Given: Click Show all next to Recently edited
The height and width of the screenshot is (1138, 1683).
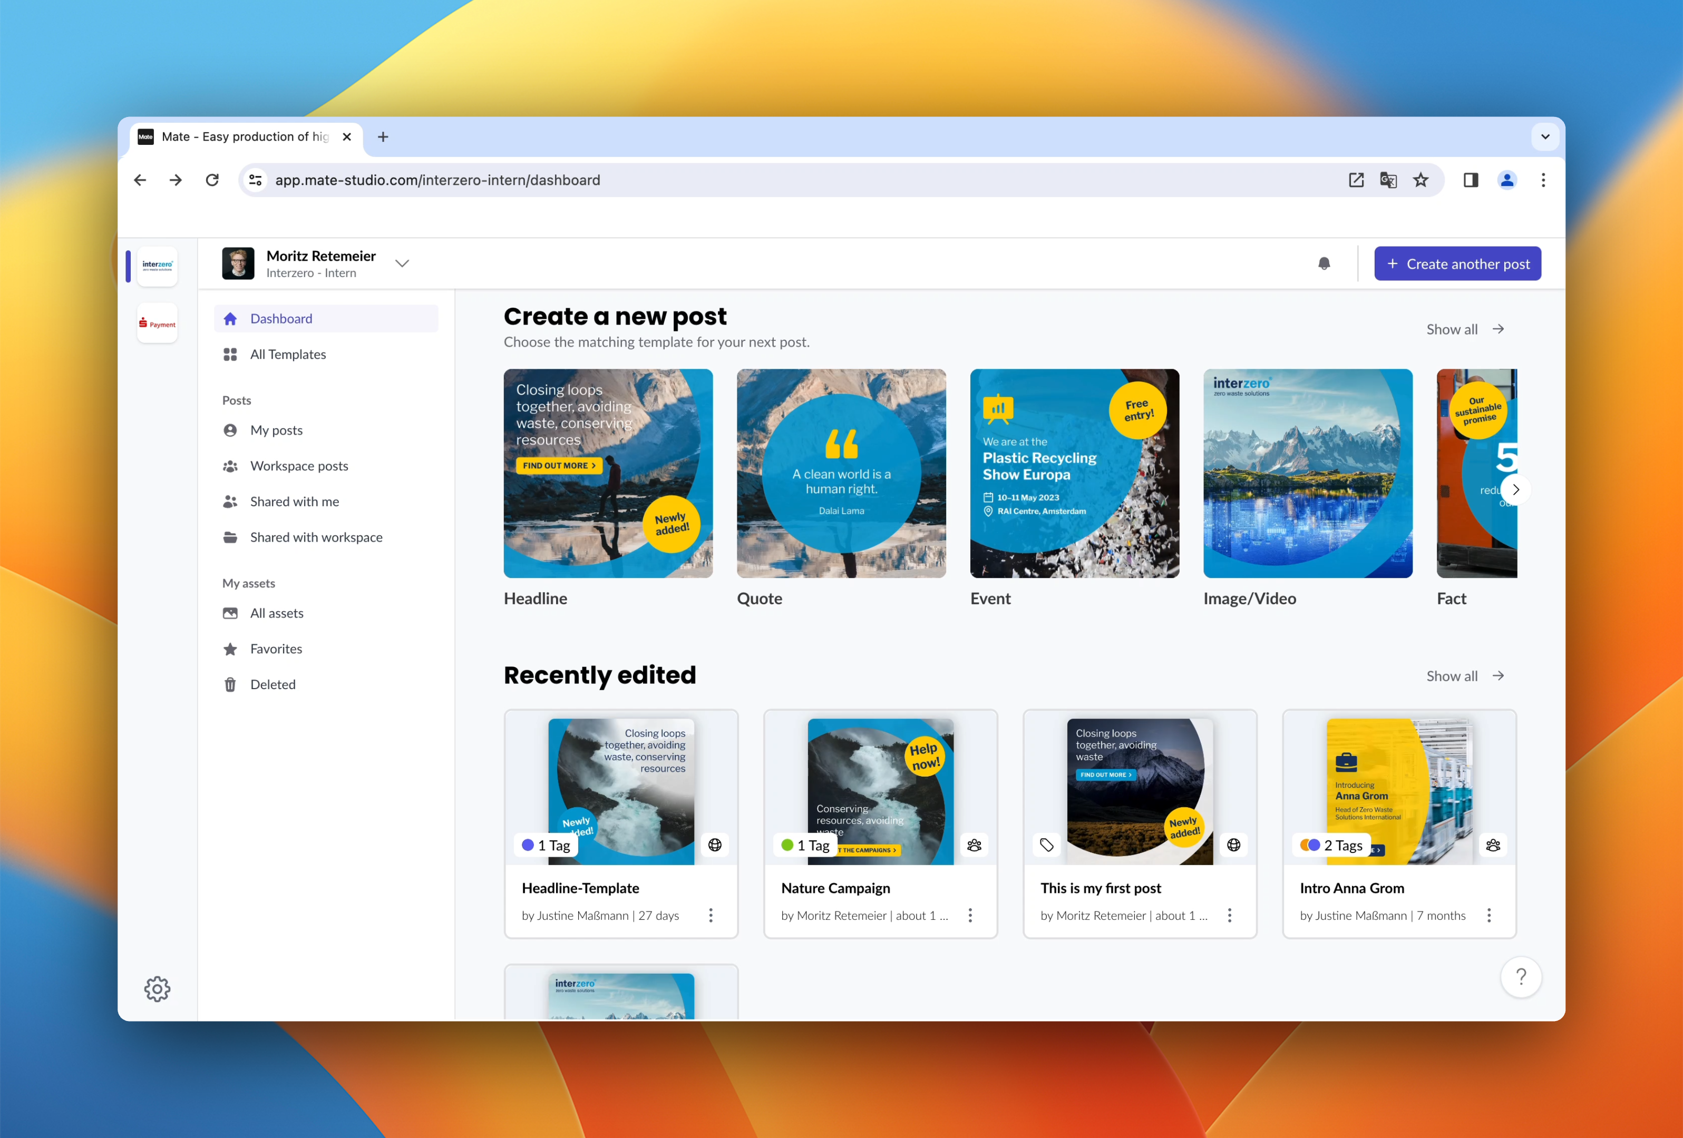Looking at the screenshot, I should tap(1465, 675).
